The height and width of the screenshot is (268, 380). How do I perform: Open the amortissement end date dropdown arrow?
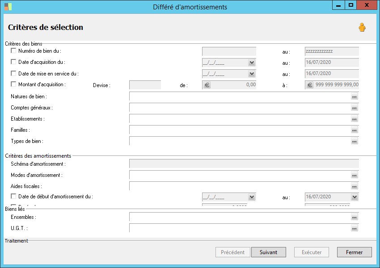coord(355,197)
